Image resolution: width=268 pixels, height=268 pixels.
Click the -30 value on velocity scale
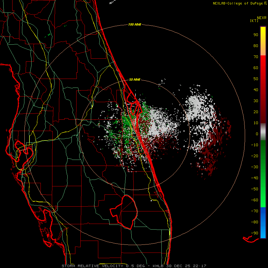[x=255, y=167]
